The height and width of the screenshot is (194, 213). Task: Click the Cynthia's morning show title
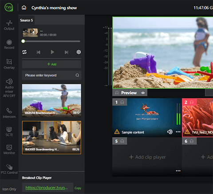54,8
